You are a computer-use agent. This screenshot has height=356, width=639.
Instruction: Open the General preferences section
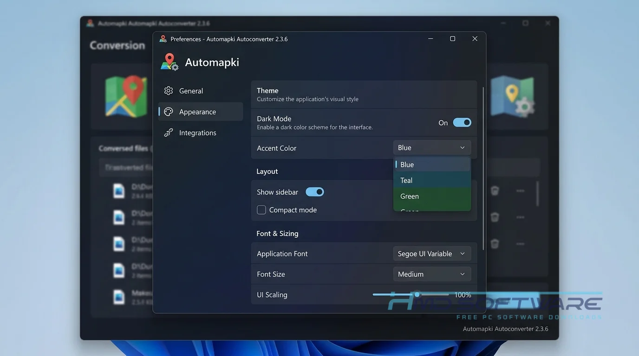200,91
